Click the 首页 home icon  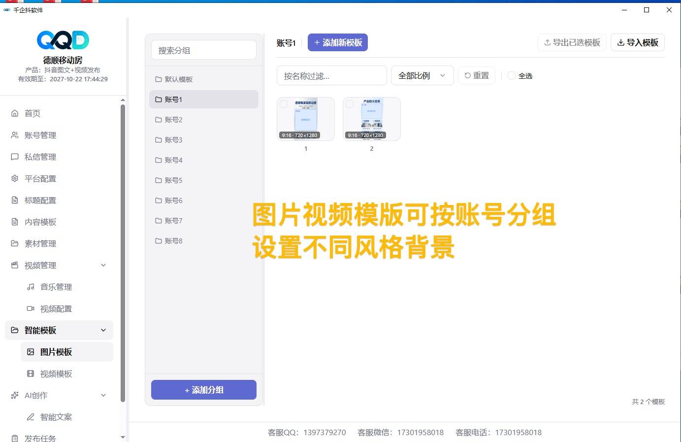(x=15, y=113)
